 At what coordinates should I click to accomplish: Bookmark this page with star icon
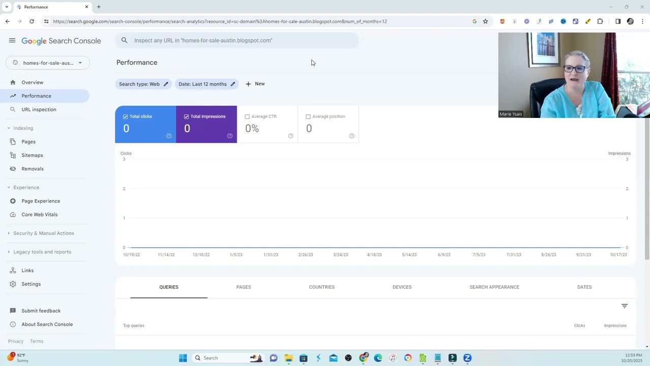tap(485, 21)
